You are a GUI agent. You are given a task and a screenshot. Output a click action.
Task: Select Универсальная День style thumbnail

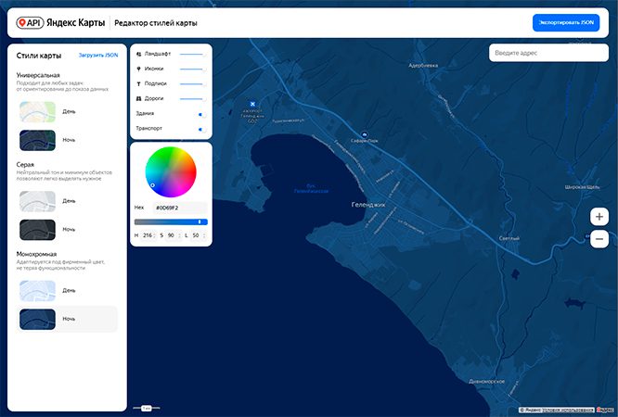coord(37,112)
